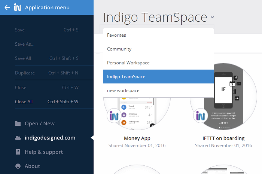Click the folder icon beside Open / New
The image size is (262, 174).
click(x=18, y=123)
